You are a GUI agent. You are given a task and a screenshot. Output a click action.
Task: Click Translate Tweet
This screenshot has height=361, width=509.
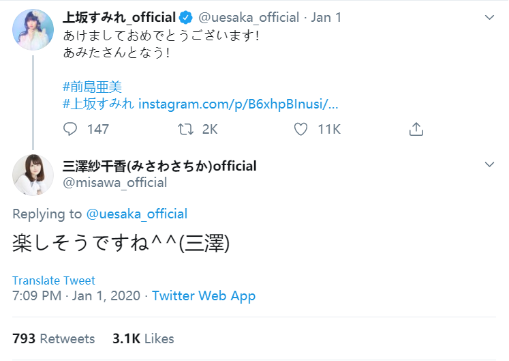[54, 280]
